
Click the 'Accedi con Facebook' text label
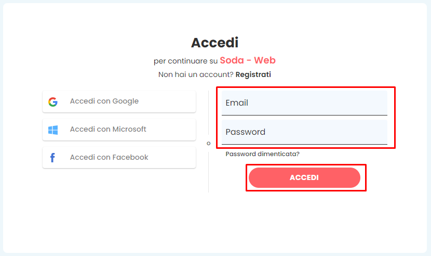point(109,157)
